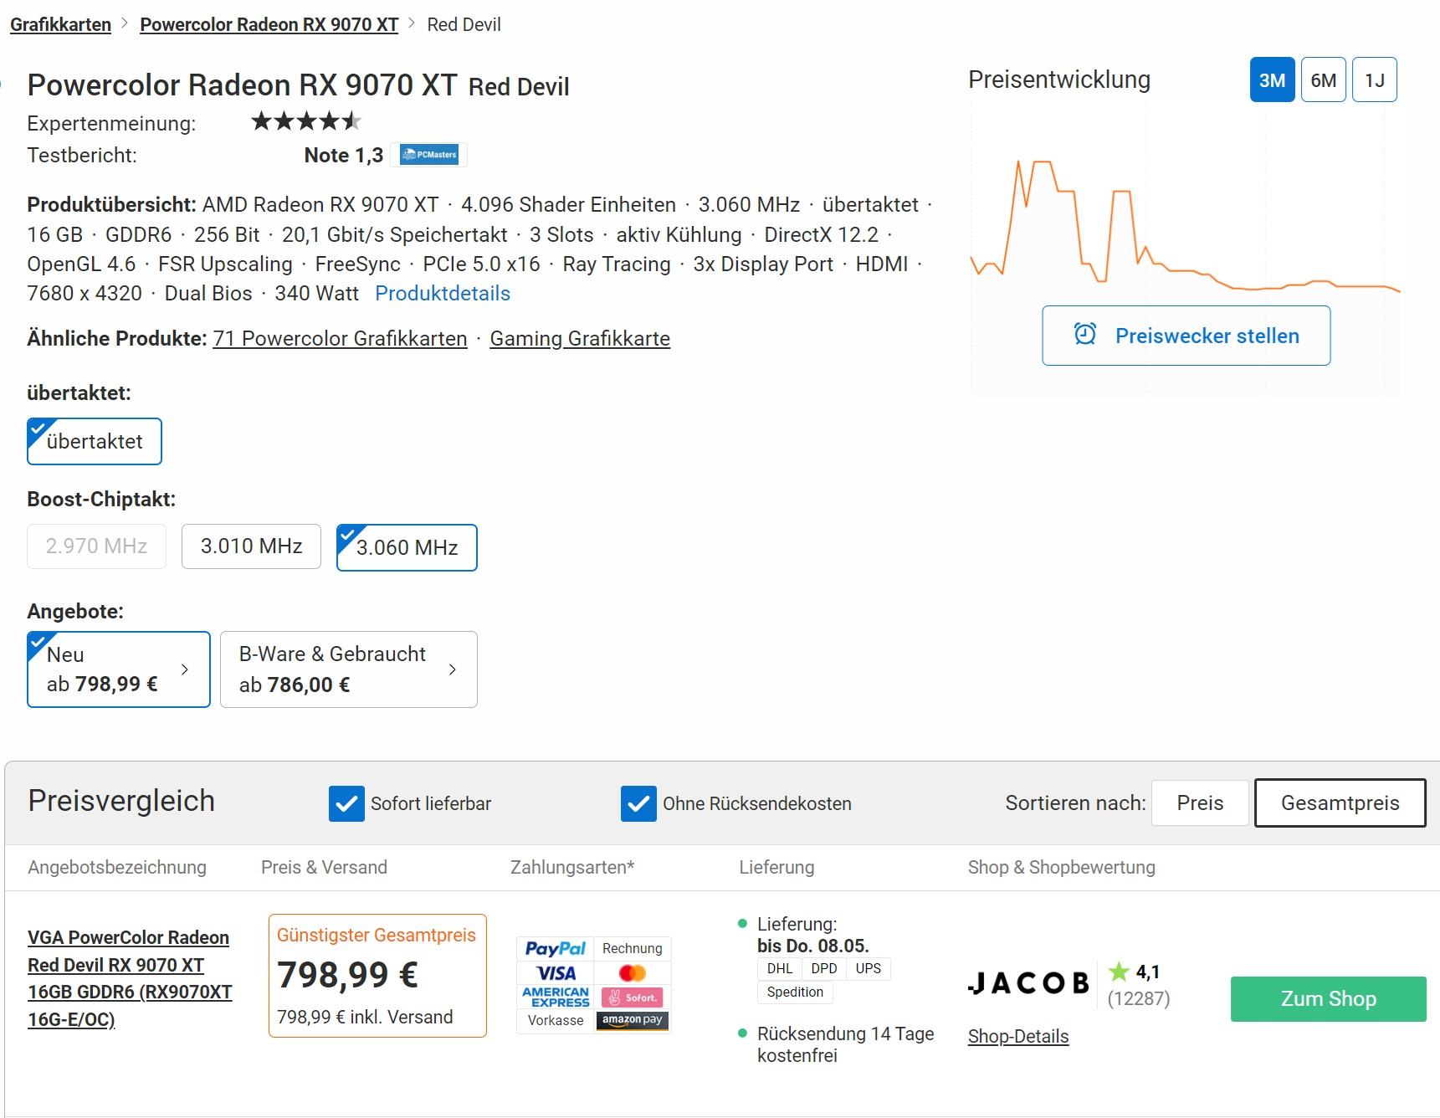Viewport: 1440px width, 1118px height.
Task: Click the Shop & Shopbewertung column header
Action: (x=1062, y=868)
